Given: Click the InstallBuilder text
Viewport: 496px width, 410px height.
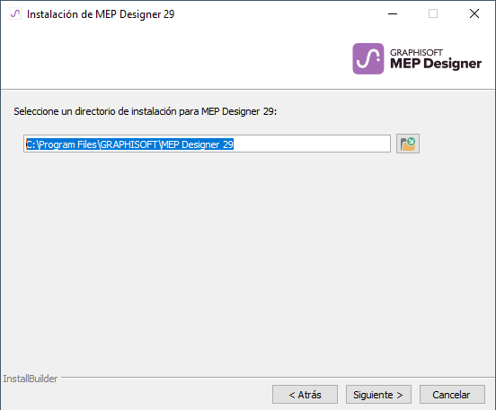Looking at the screenshot, I should (31, 379).
